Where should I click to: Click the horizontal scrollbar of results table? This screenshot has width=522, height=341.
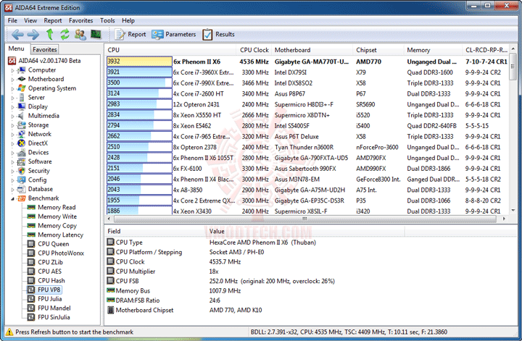click(x=305, y=219)
